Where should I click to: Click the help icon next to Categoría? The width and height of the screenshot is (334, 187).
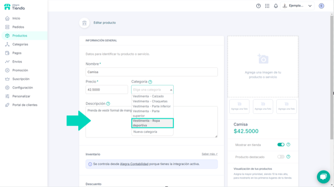150,82
